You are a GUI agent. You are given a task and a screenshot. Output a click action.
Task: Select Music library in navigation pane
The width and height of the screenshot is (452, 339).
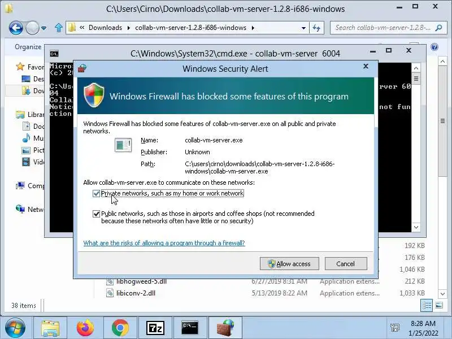pyautogui.click(x=33, y=138)
